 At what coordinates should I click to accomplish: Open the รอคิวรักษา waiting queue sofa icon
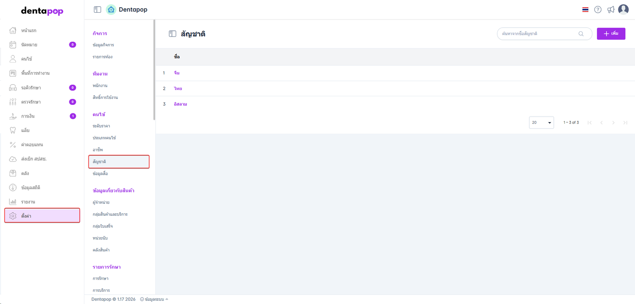tap(13, 88)
